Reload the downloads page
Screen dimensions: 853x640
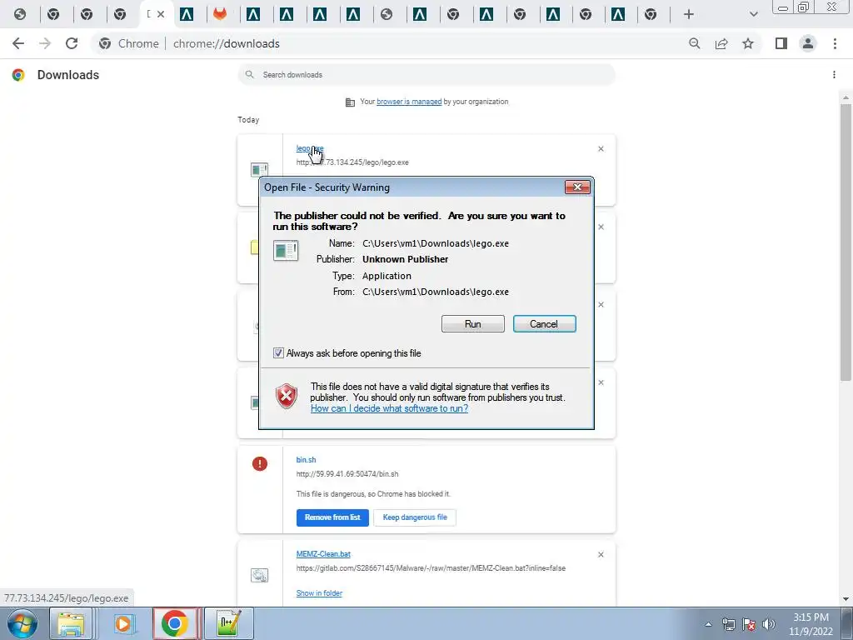pos(72,43)
